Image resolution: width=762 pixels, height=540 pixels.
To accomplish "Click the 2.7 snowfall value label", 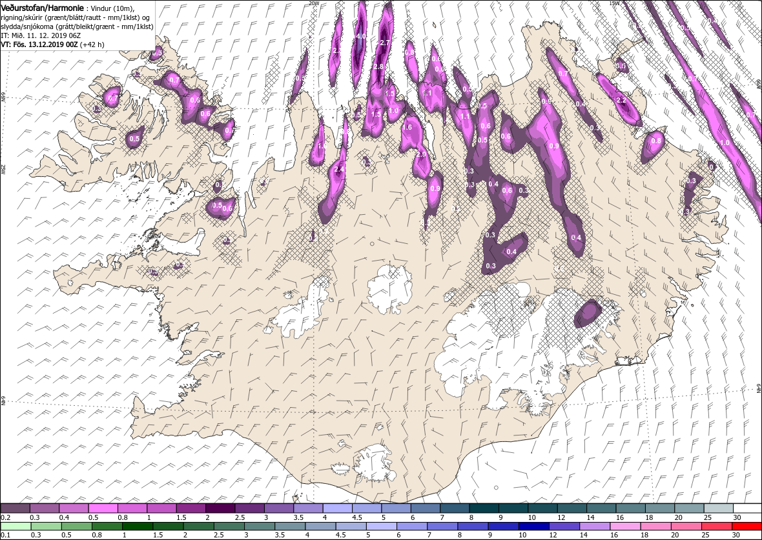I will point(384,43).
